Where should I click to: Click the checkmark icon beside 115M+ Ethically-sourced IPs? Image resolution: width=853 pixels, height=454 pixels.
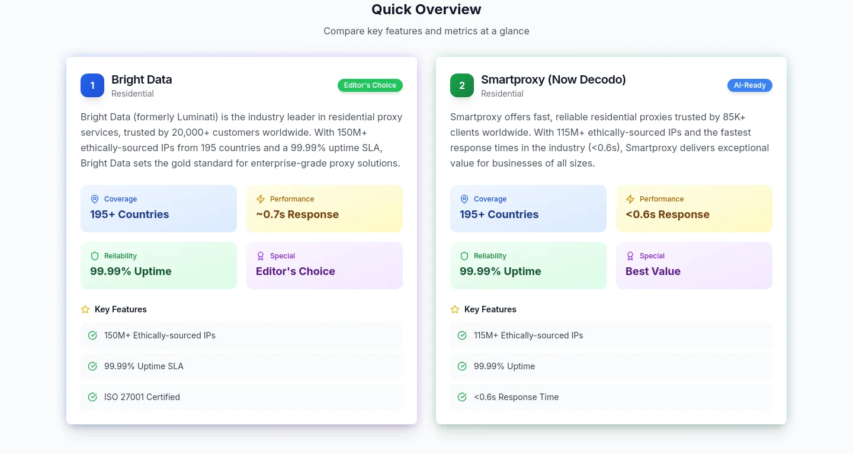(x=462, y=335)
